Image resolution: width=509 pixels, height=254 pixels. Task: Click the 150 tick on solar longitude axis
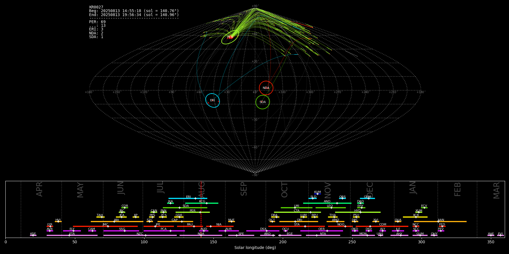(x=213, y=242)
